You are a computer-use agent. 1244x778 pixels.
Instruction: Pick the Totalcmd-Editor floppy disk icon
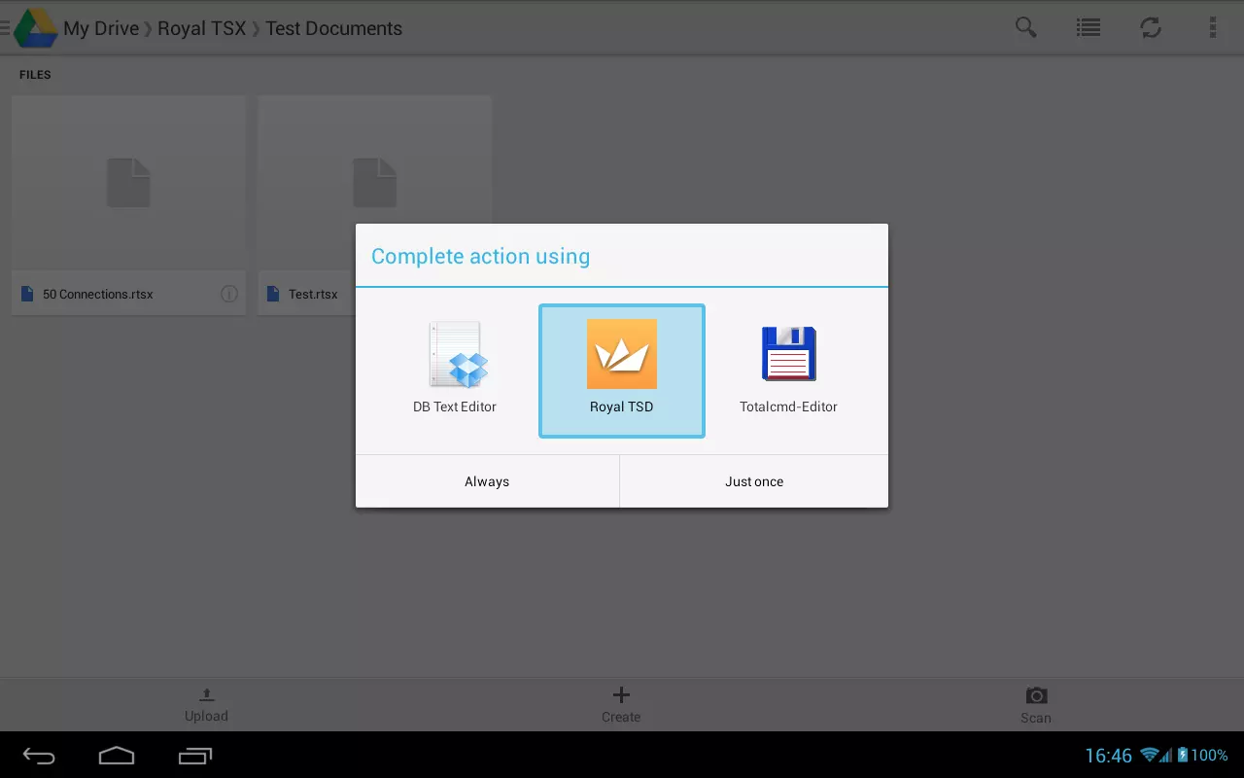(x=788, y=354)
